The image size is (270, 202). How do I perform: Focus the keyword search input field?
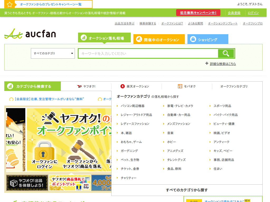148,53
